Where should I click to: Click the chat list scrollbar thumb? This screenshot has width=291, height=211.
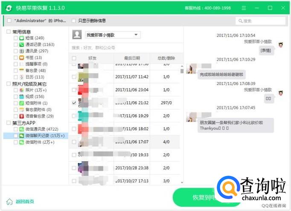[x=182, y=71]
